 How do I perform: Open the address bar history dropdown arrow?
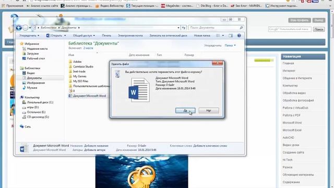(178, 28)
